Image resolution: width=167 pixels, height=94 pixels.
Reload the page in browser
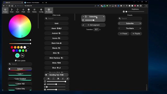pyautogui.click(x=9, y=6)
